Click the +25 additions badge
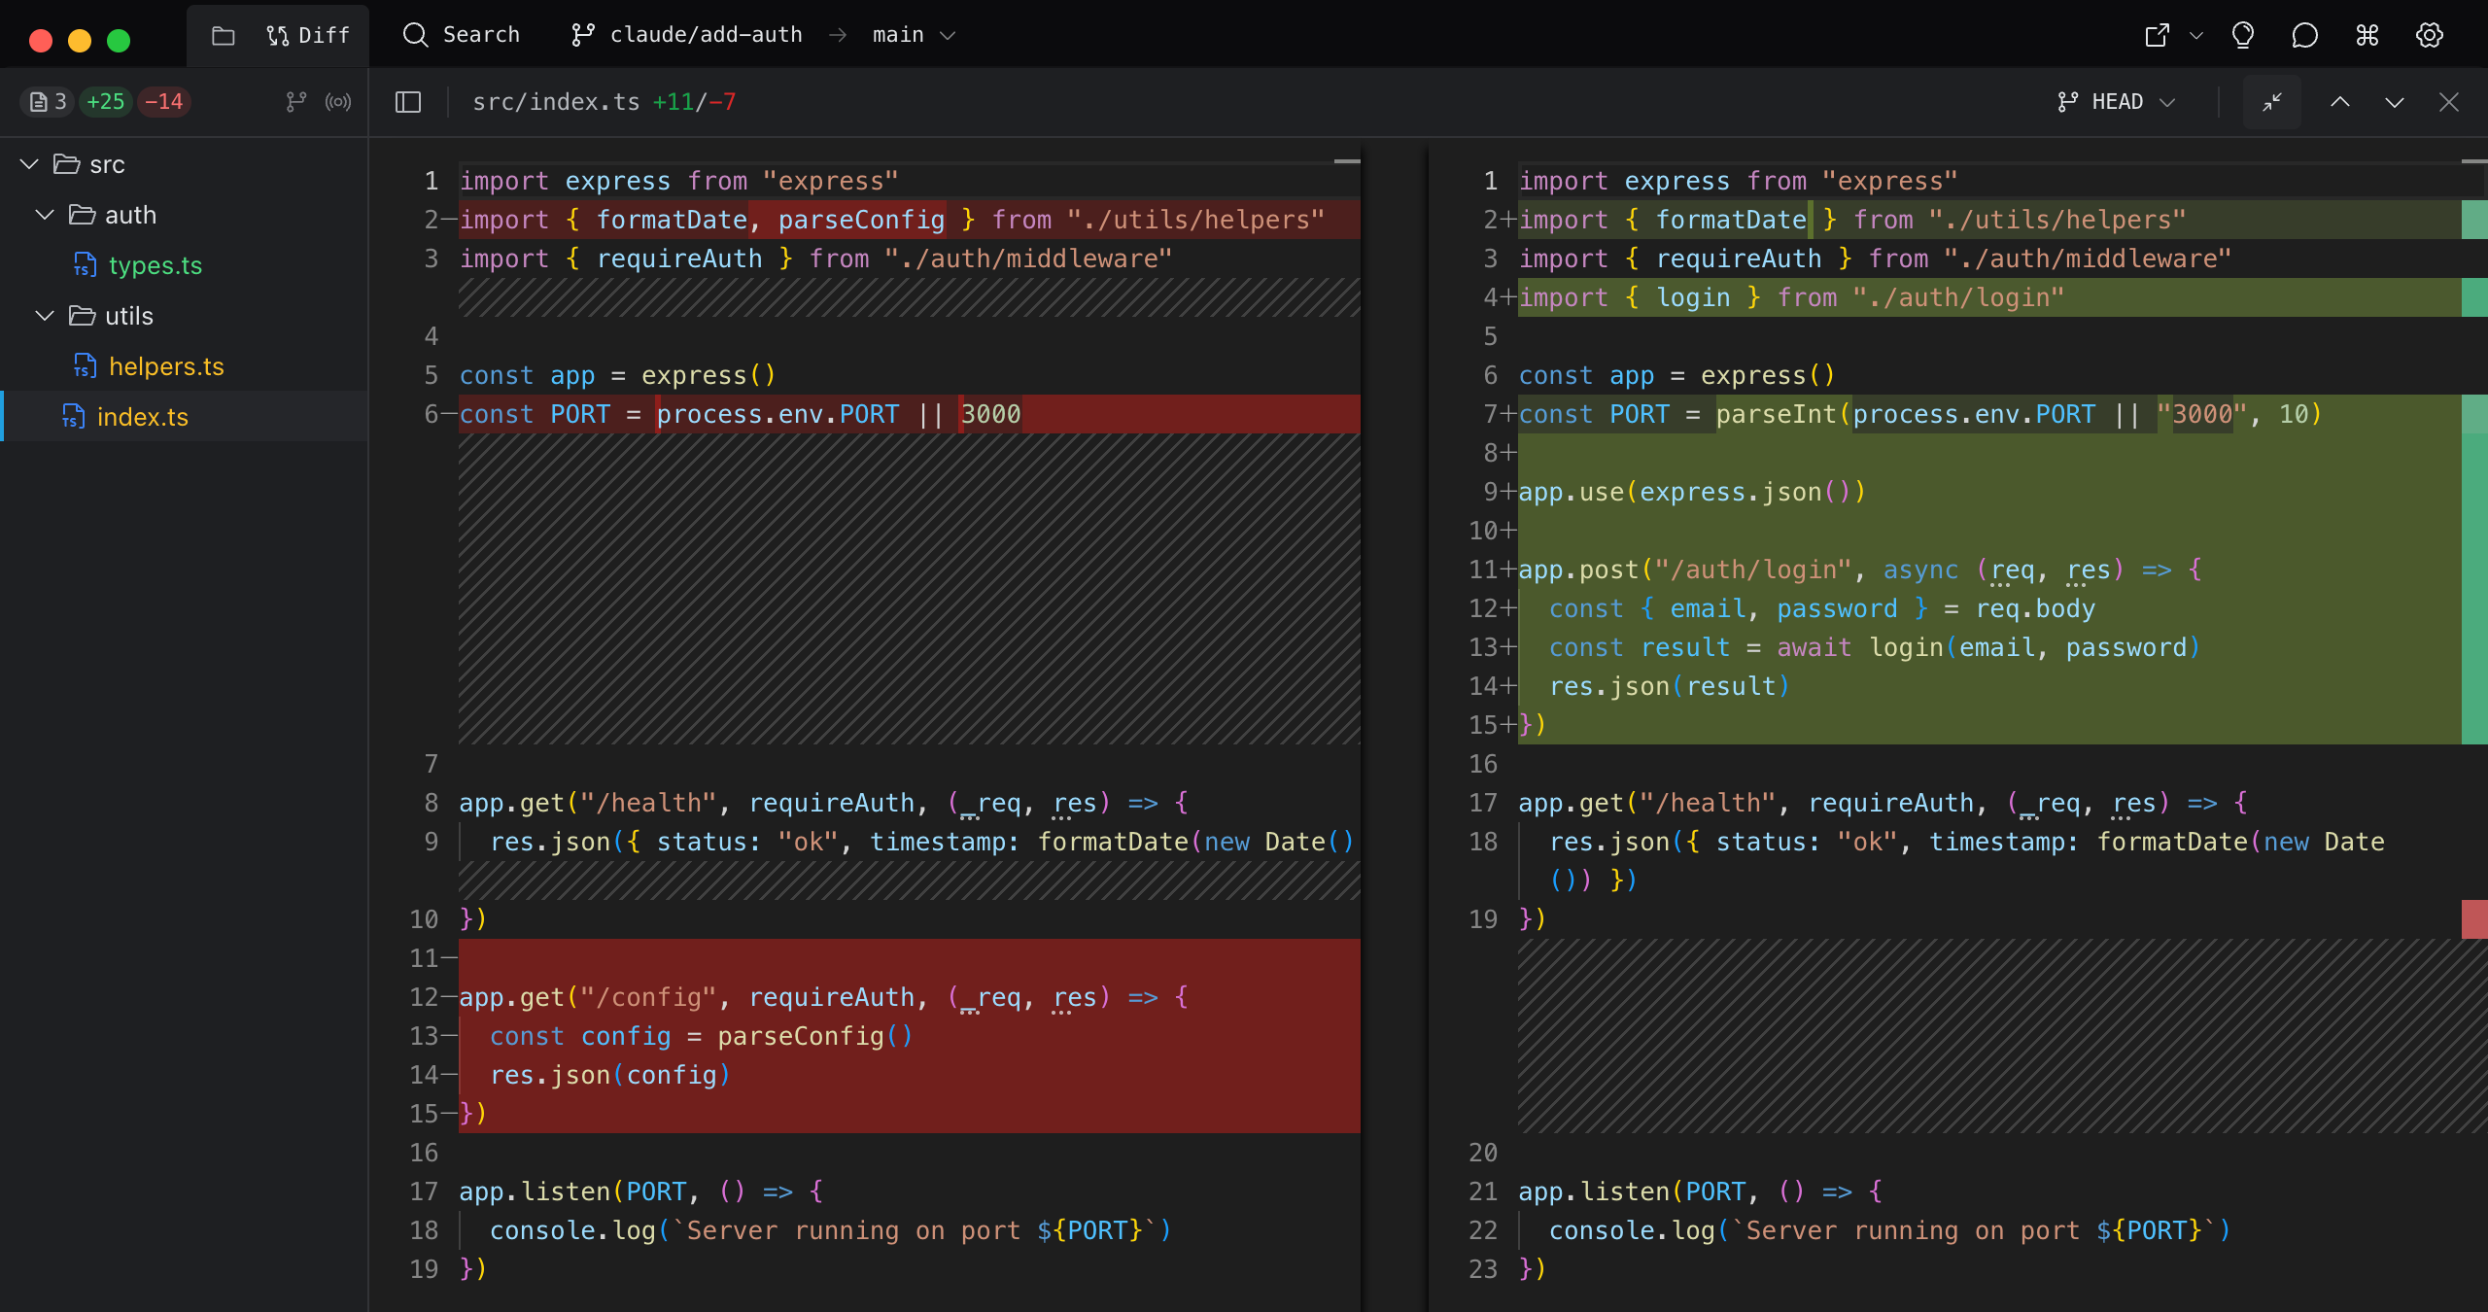Image resolution: width=2488 pixels, height=1312 pixels. tap(106, 102)
